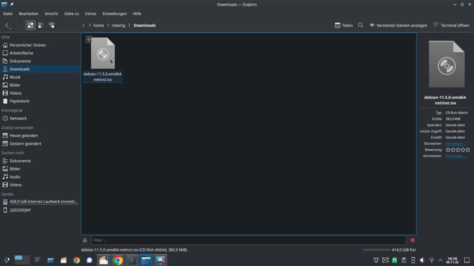The width and height of the screenshot is (474, 266).
Task: Open the Ansicht menu
Action: (x=51, y=13)
